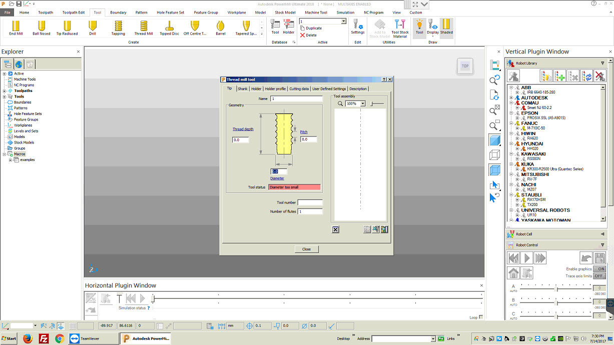
Task: Play the robot control simulation
Action: 526,258
